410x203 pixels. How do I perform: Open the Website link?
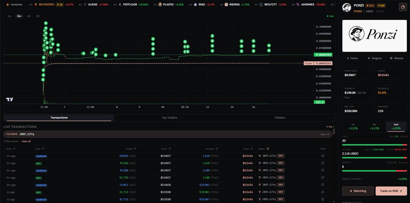(x=396, y=58)
